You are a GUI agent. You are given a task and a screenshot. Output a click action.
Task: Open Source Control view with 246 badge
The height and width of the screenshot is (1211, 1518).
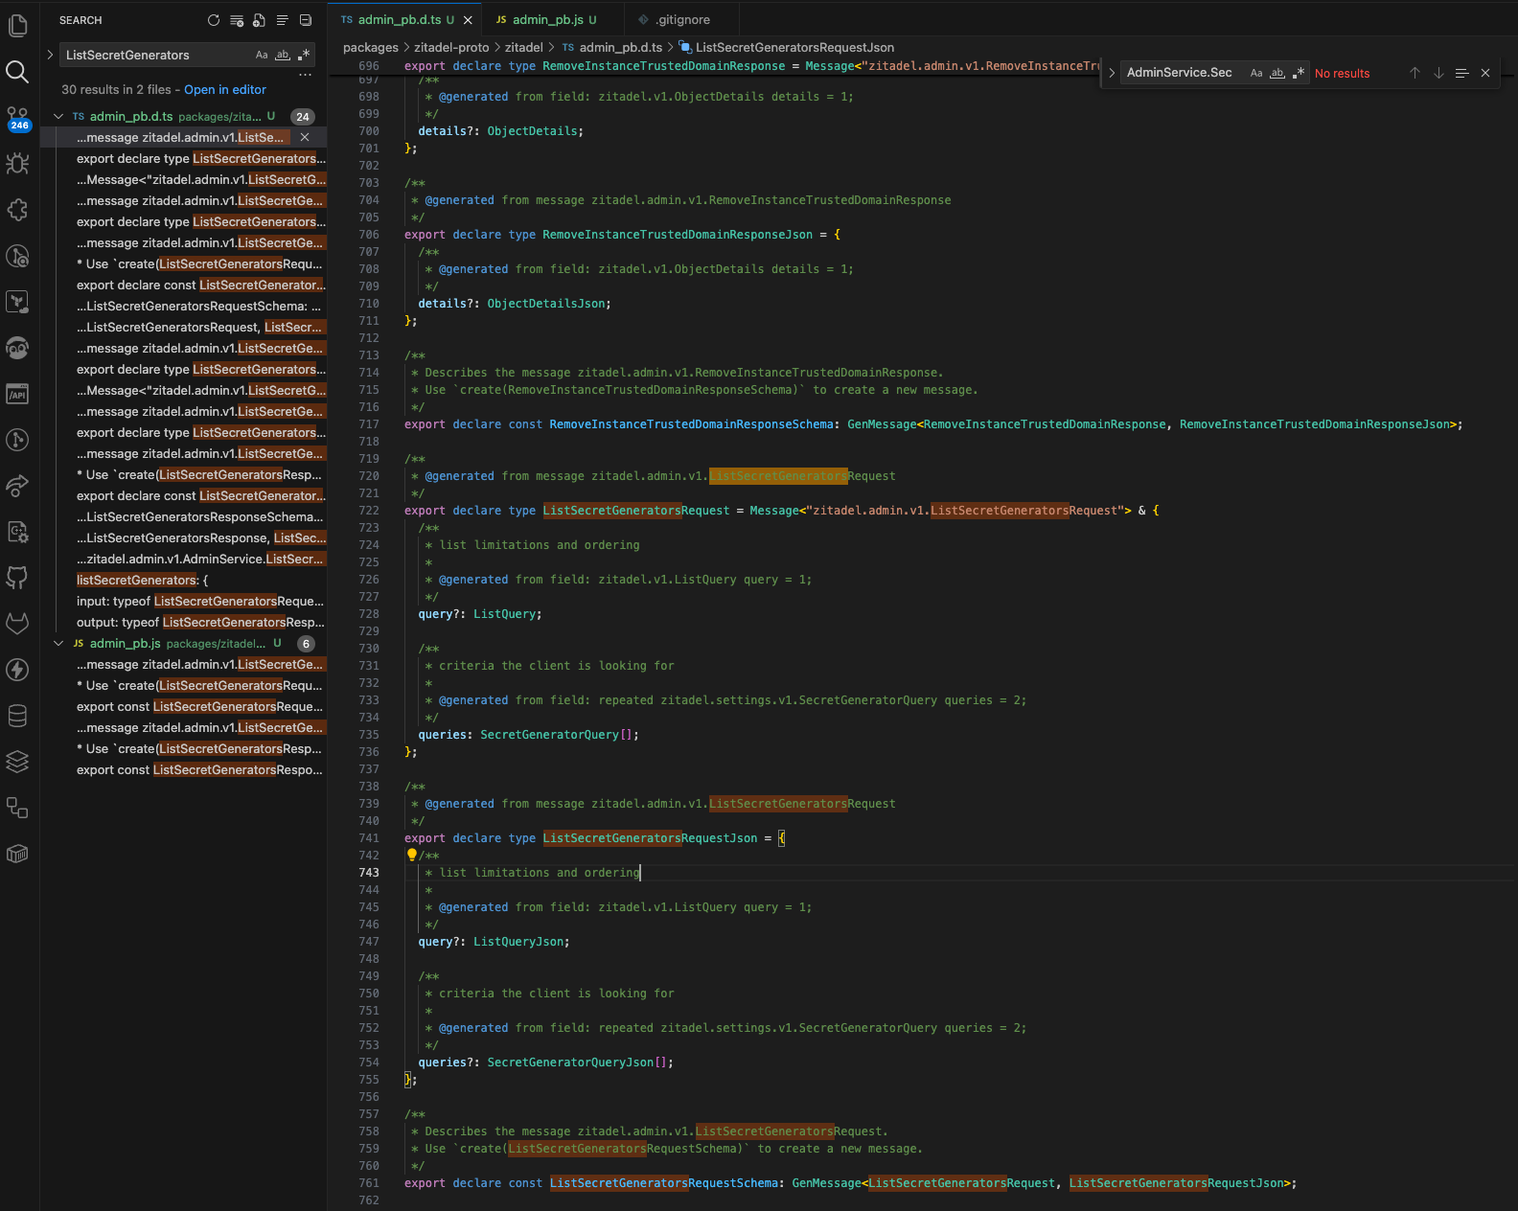point(17,118)
